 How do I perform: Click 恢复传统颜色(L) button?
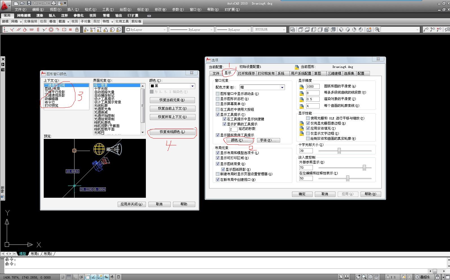pyautogui.click(x=172, y=132)
